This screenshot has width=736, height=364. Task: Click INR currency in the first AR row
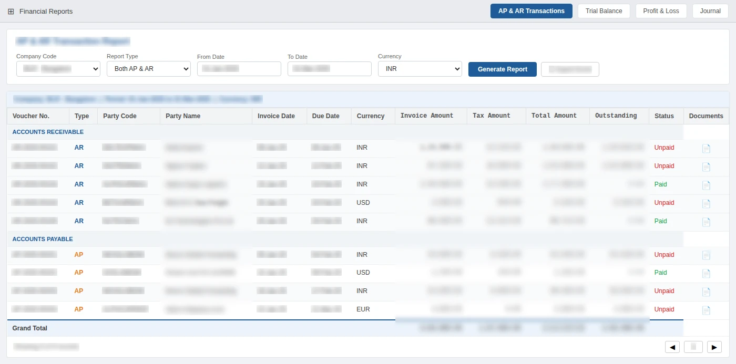(362, 148)
